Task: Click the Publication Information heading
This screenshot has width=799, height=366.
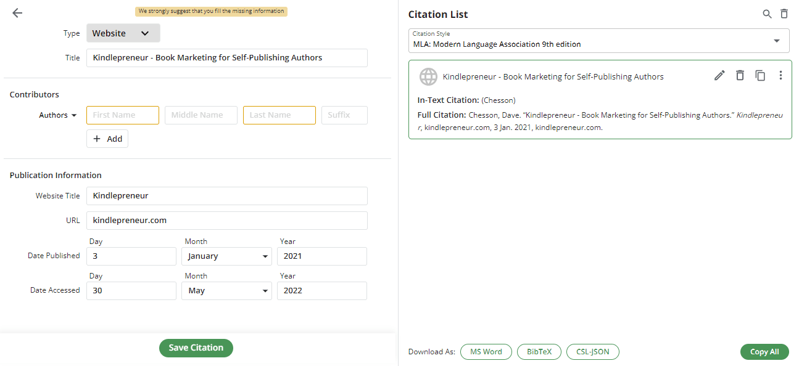Action: 56,176
